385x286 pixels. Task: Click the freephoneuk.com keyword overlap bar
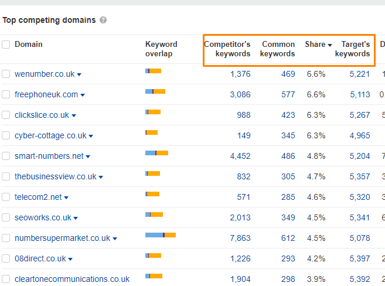[155, 91]
